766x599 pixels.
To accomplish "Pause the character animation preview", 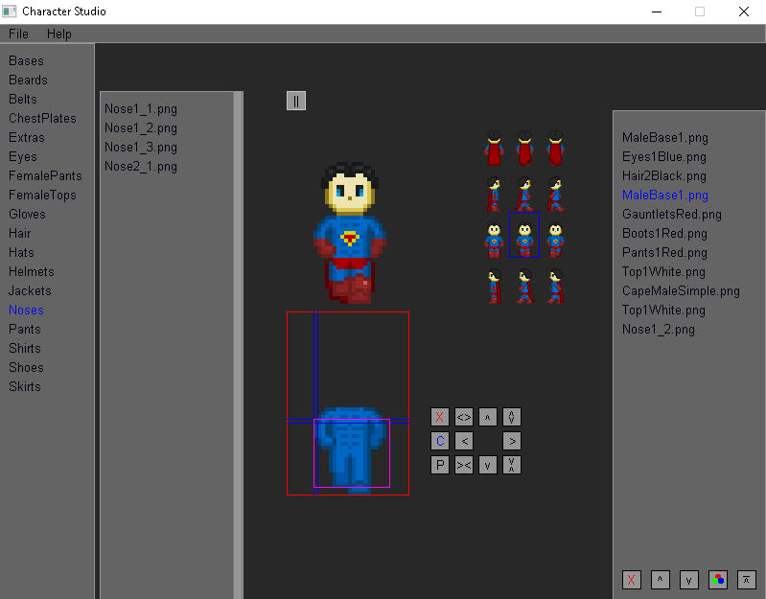I will click(295, 101).
